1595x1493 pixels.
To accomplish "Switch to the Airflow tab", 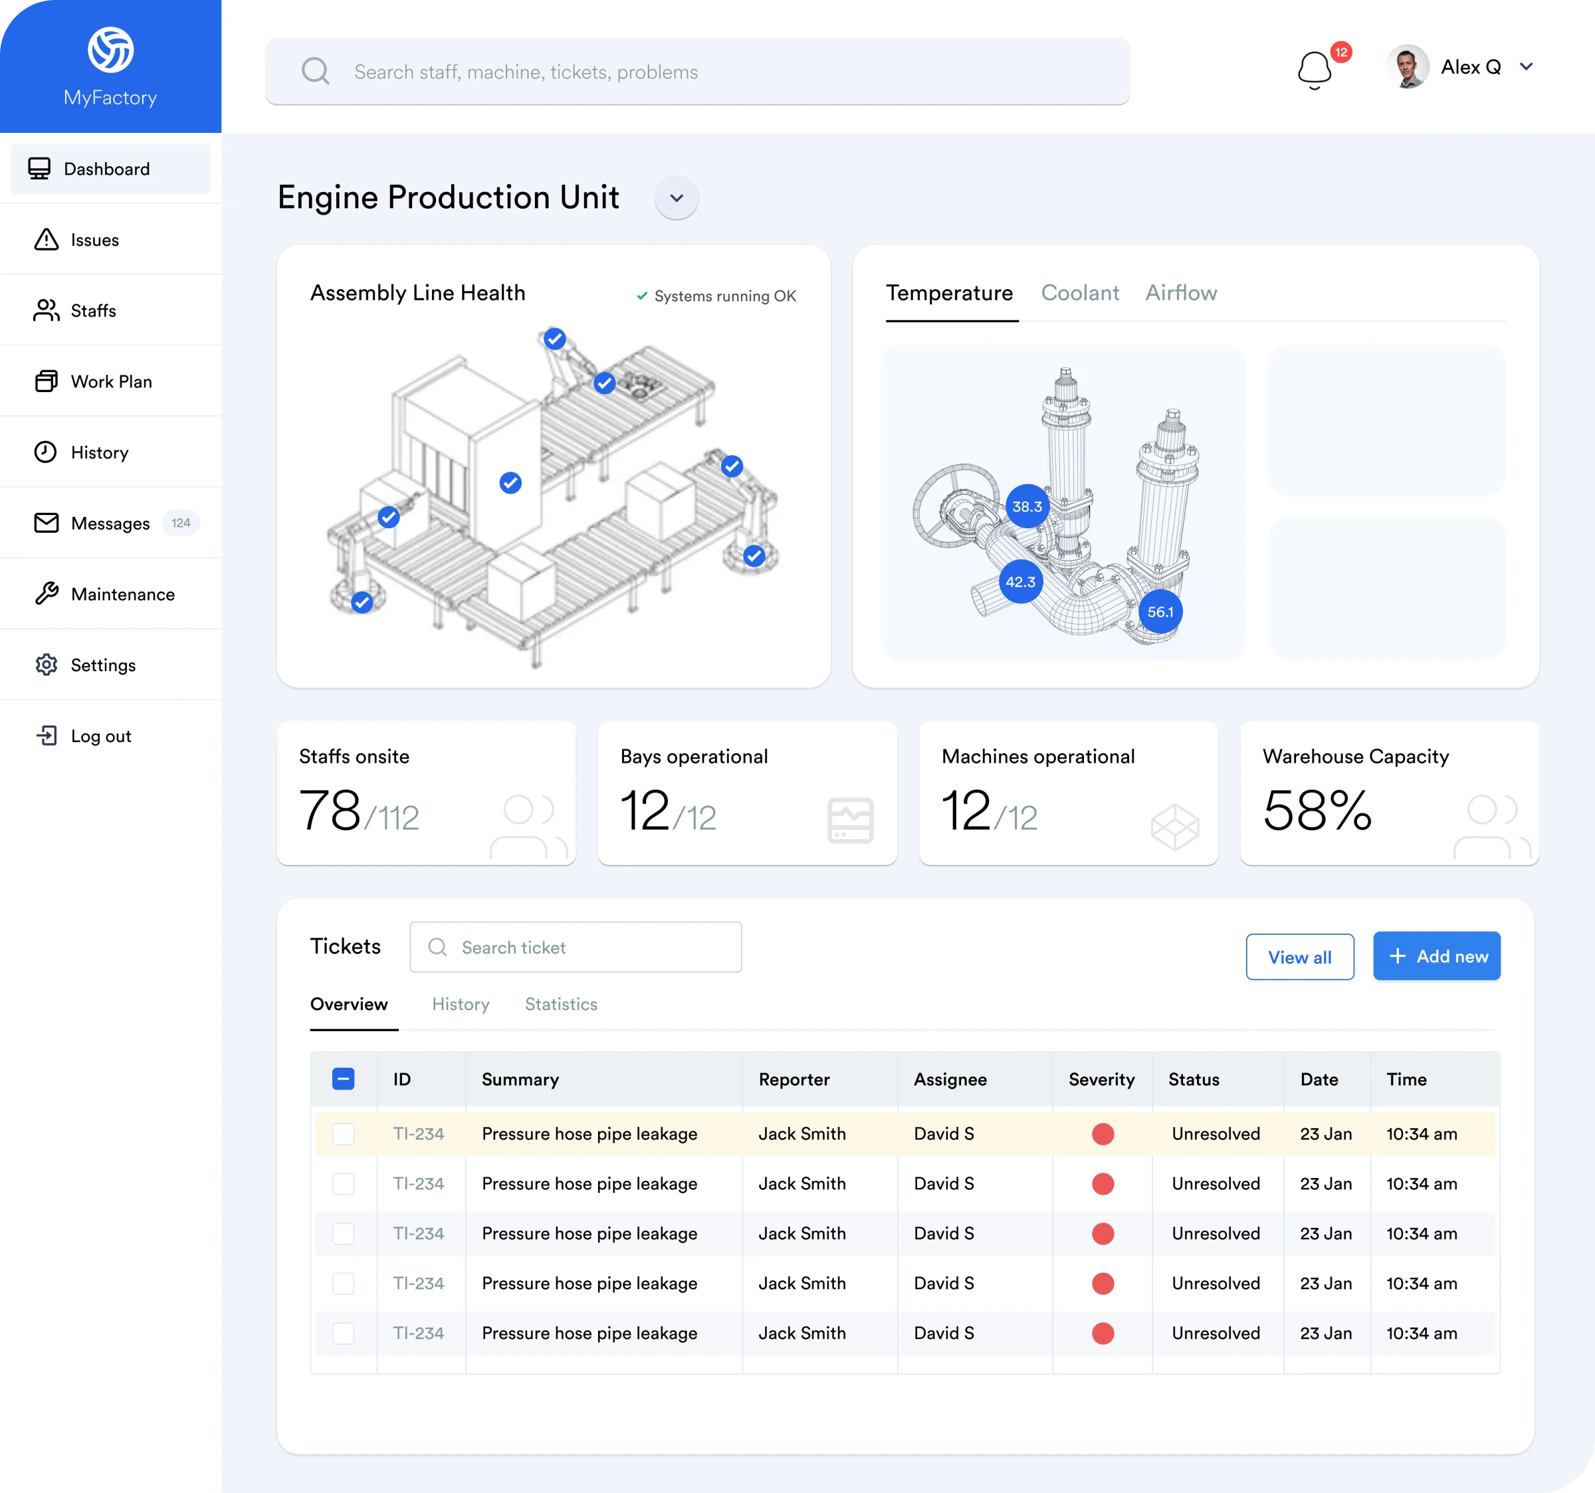I will [x=1181, y=293].
